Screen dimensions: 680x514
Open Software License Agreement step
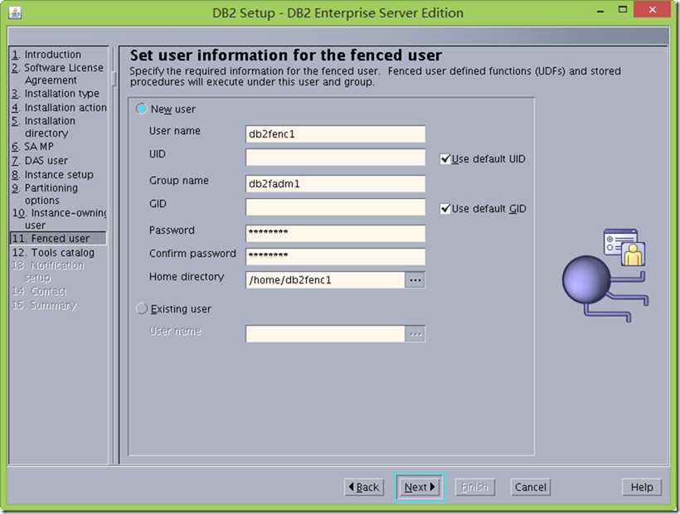click(x=58, y=74)
